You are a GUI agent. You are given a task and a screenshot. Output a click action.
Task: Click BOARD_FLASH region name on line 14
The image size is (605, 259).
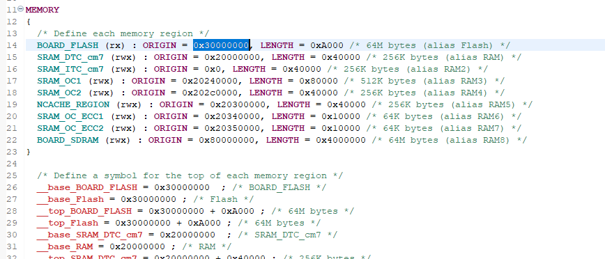click(x=68, y=45)
